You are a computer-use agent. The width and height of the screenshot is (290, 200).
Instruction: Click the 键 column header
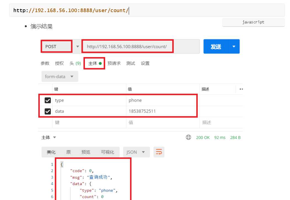coord(56,89)
